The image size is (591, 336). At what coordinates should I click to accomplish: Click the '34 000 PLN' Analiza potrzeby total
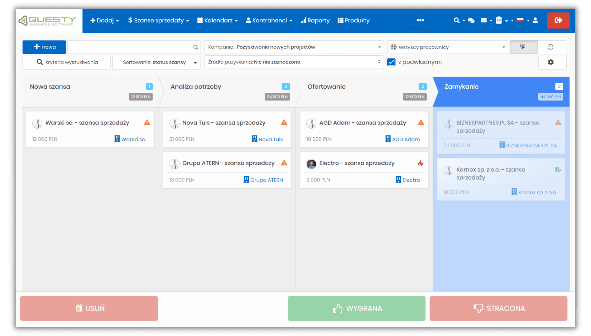(277, 97)
